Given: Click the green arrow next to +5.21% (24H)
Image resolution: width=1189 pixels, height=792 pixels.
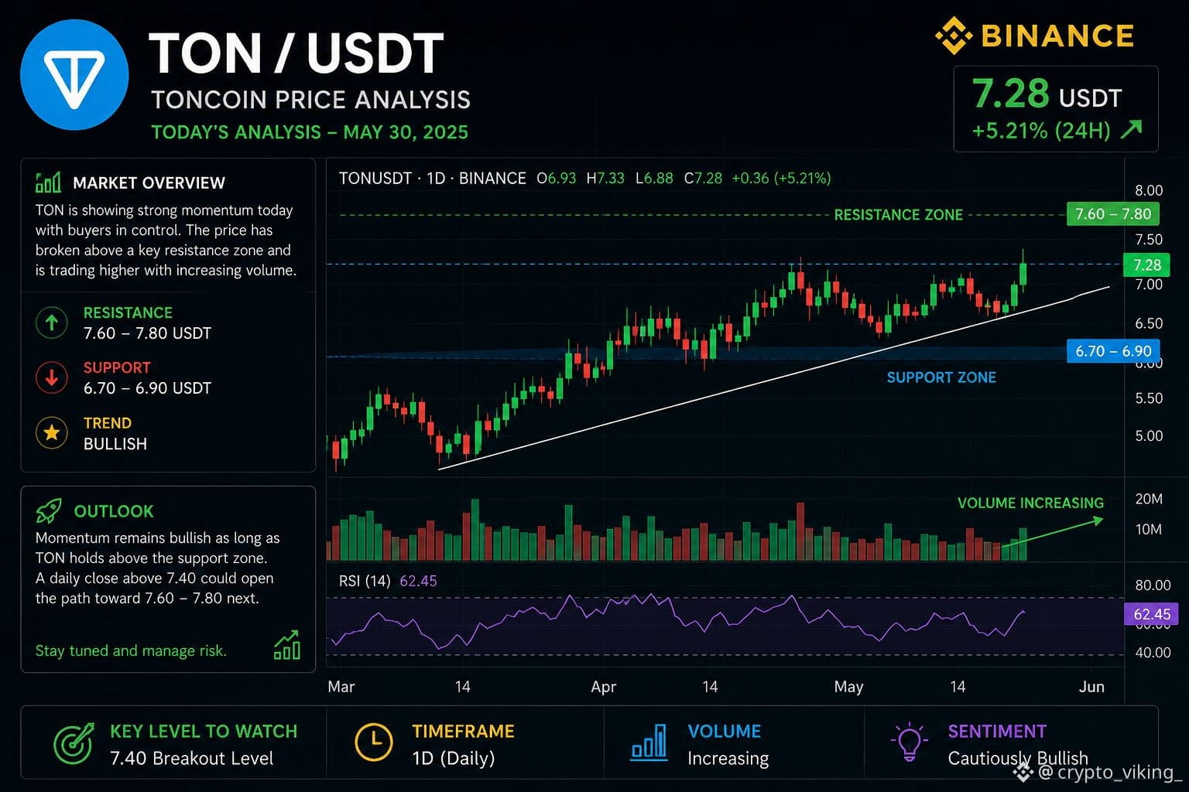Looking at the screenshot, I should [x=1131, y=129].
